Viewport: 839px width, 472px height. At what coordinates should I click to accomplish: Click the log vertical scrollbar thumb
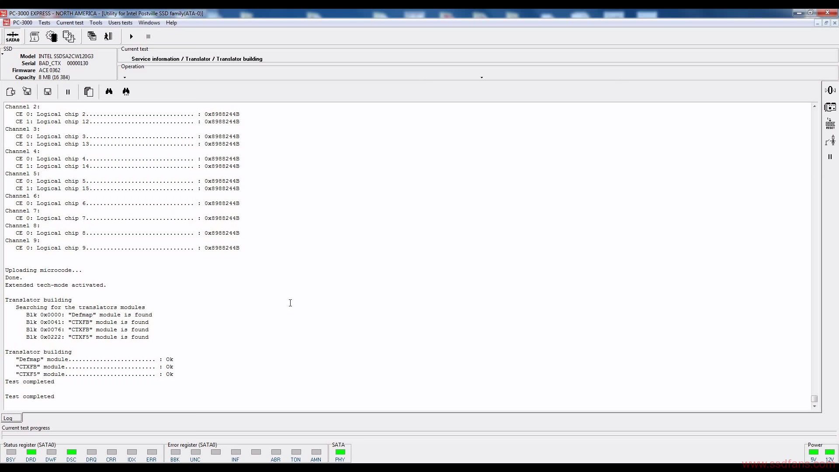[x=815, y=399]
